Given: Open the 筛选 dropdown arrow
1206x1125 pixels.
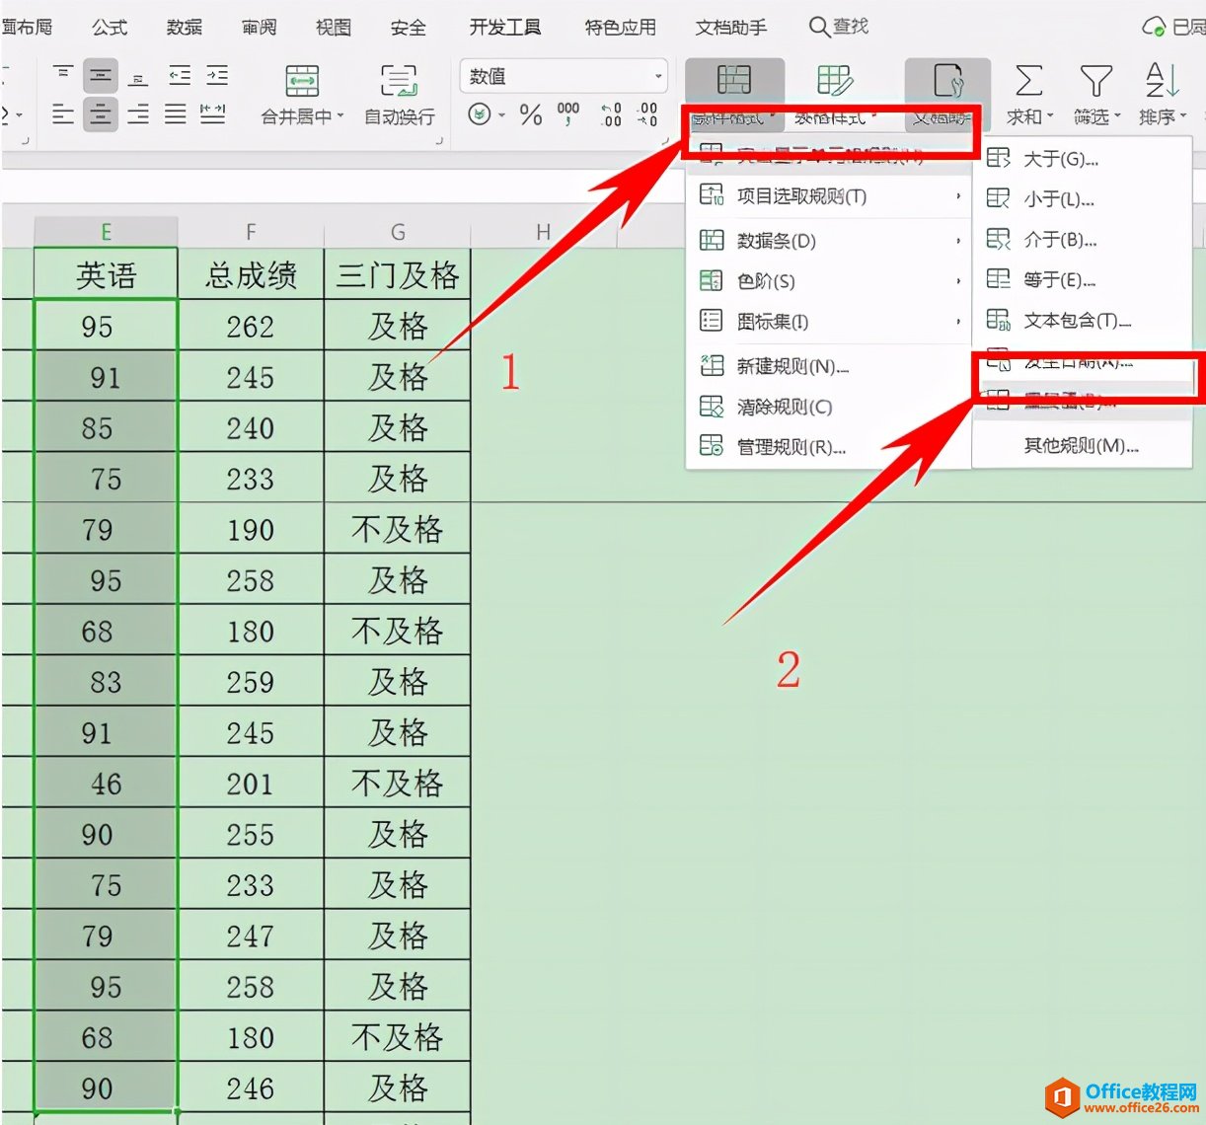Looking at the screenshot, I should click(x=1116, y=116).
